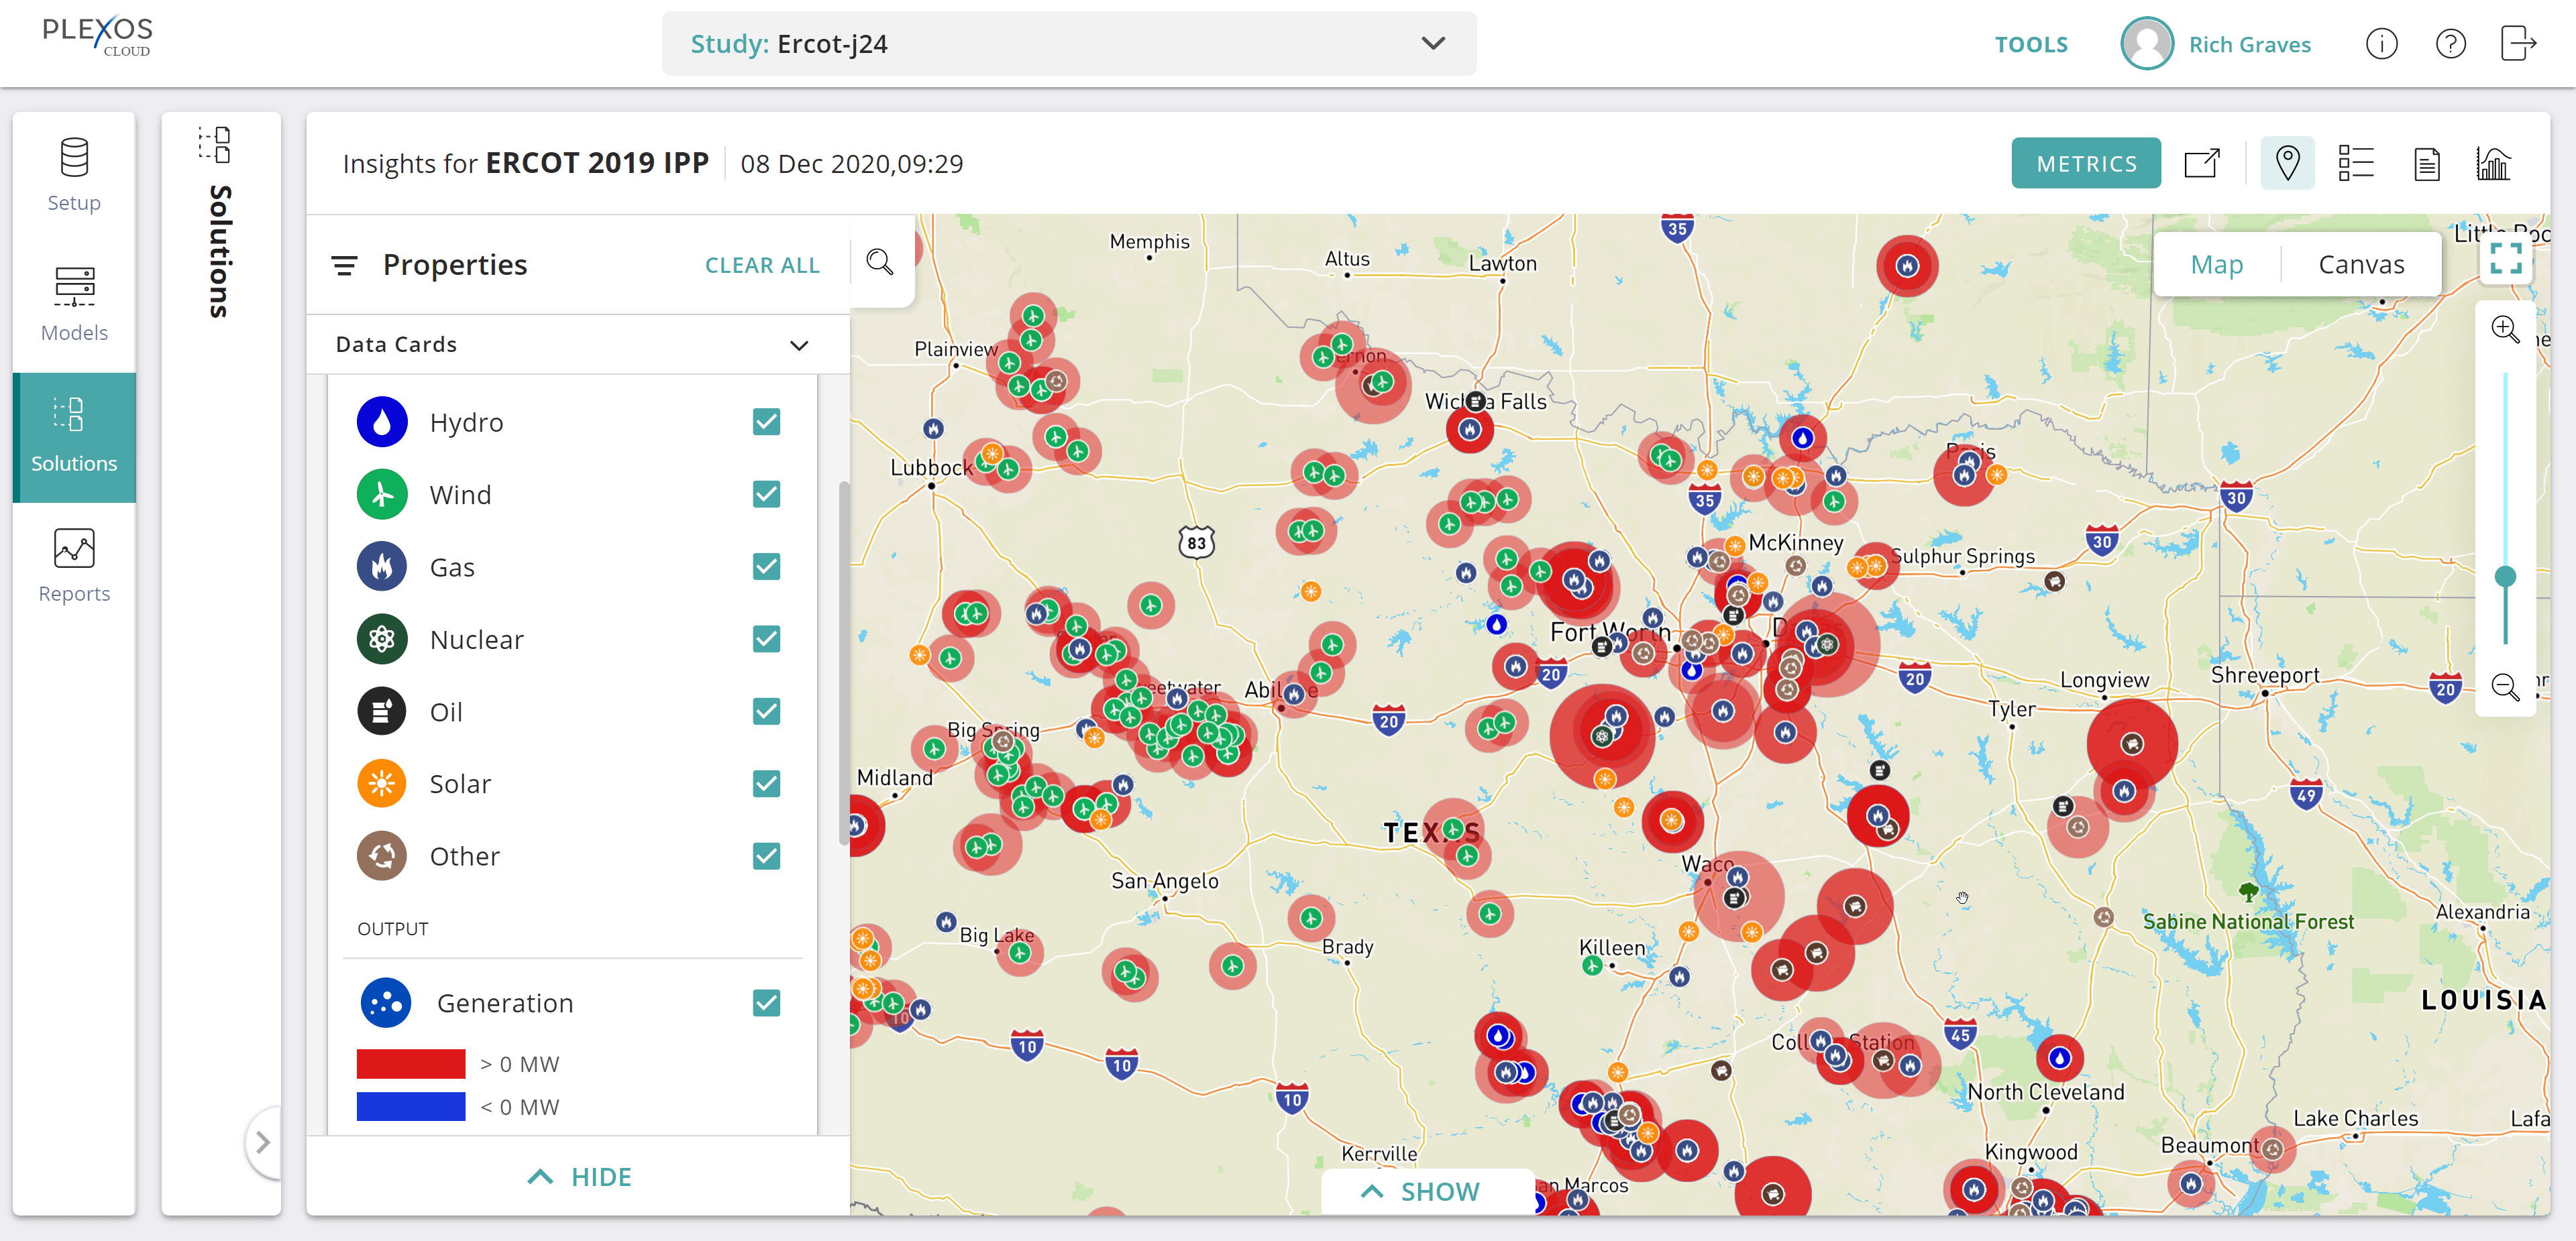Click the Nuclear atom icon
This screenshot has width=2576, height=1241.
382,640
